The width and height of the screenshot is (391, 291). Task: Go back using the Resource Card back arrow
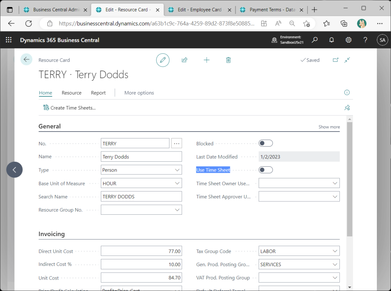tap(26, 59)
